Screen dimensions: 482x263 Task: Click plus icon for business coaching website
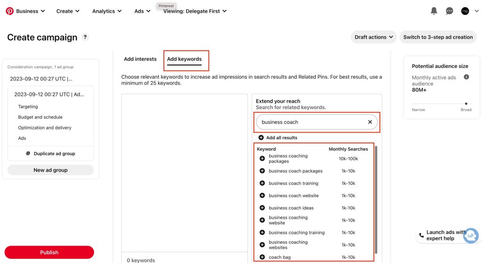click(x=262, y=220)
